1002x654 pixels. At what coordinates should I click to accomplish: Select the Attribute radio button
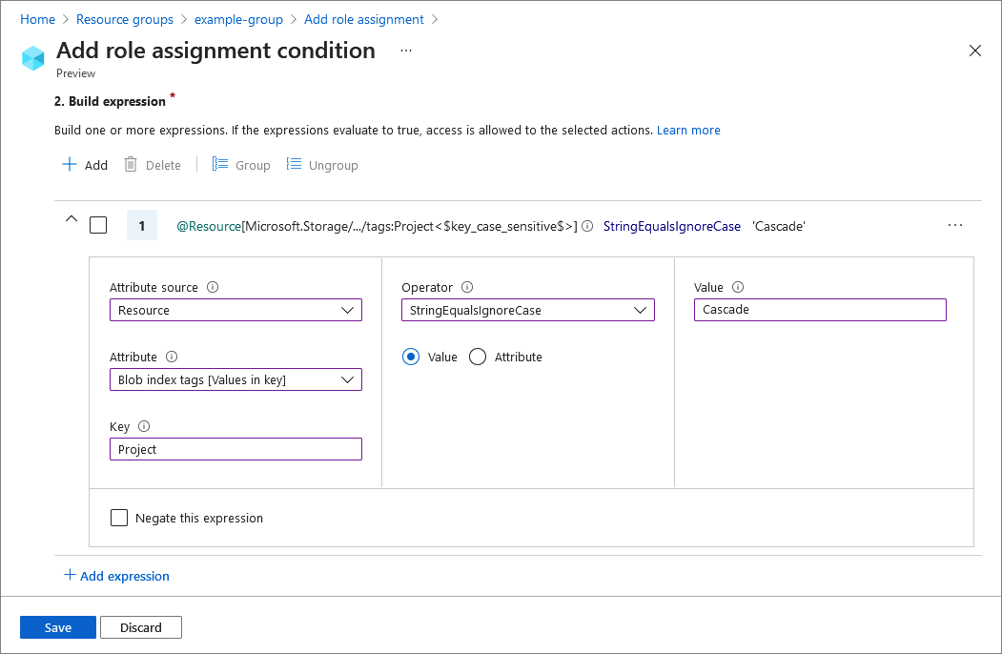tap(478, 357)
